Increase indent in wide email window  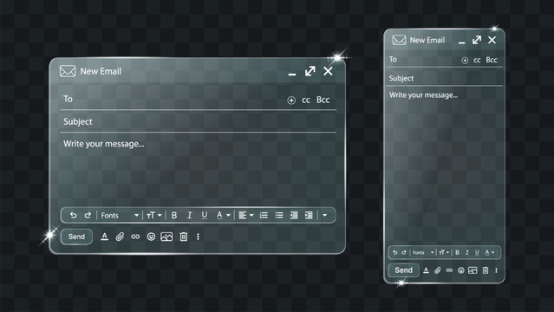click(x=309, y=215)
